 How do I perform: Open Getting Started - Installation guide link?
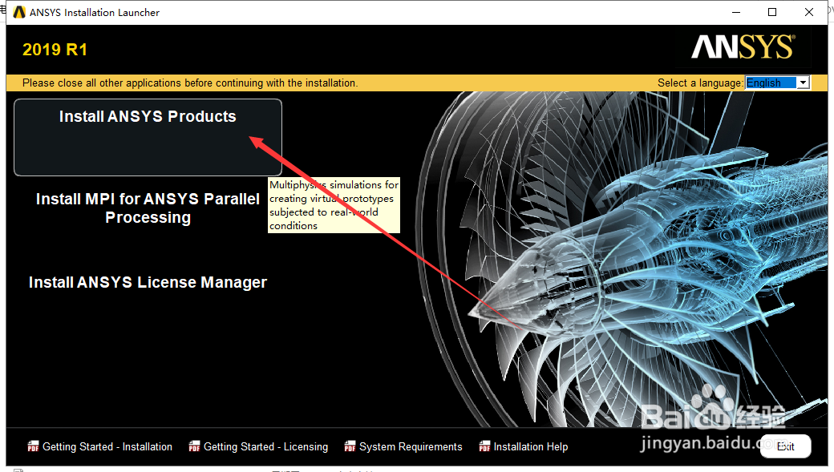tap(107, 447)
